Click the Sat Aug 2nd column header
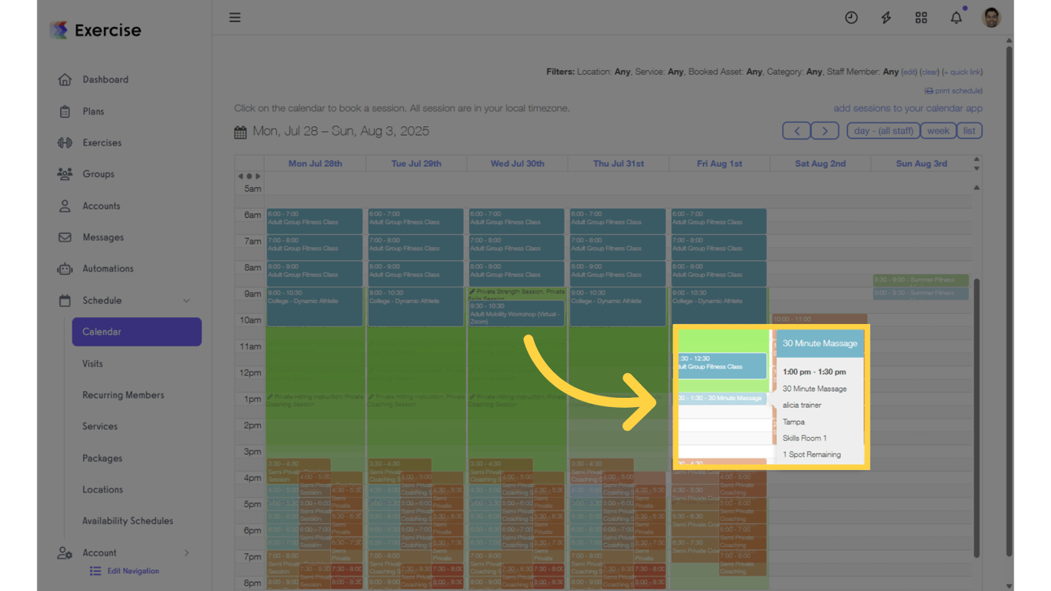This screenshot has height=591, width=1051. tap(820, 164)
